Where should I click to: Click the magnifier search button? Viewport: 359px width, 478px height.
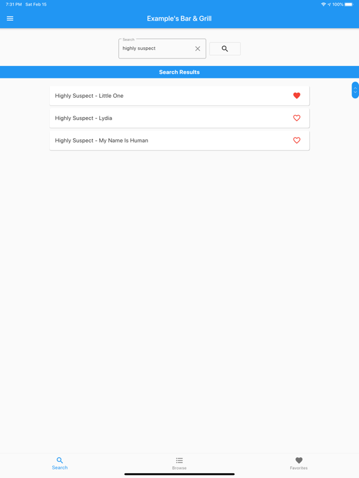[x=224, y=49]
